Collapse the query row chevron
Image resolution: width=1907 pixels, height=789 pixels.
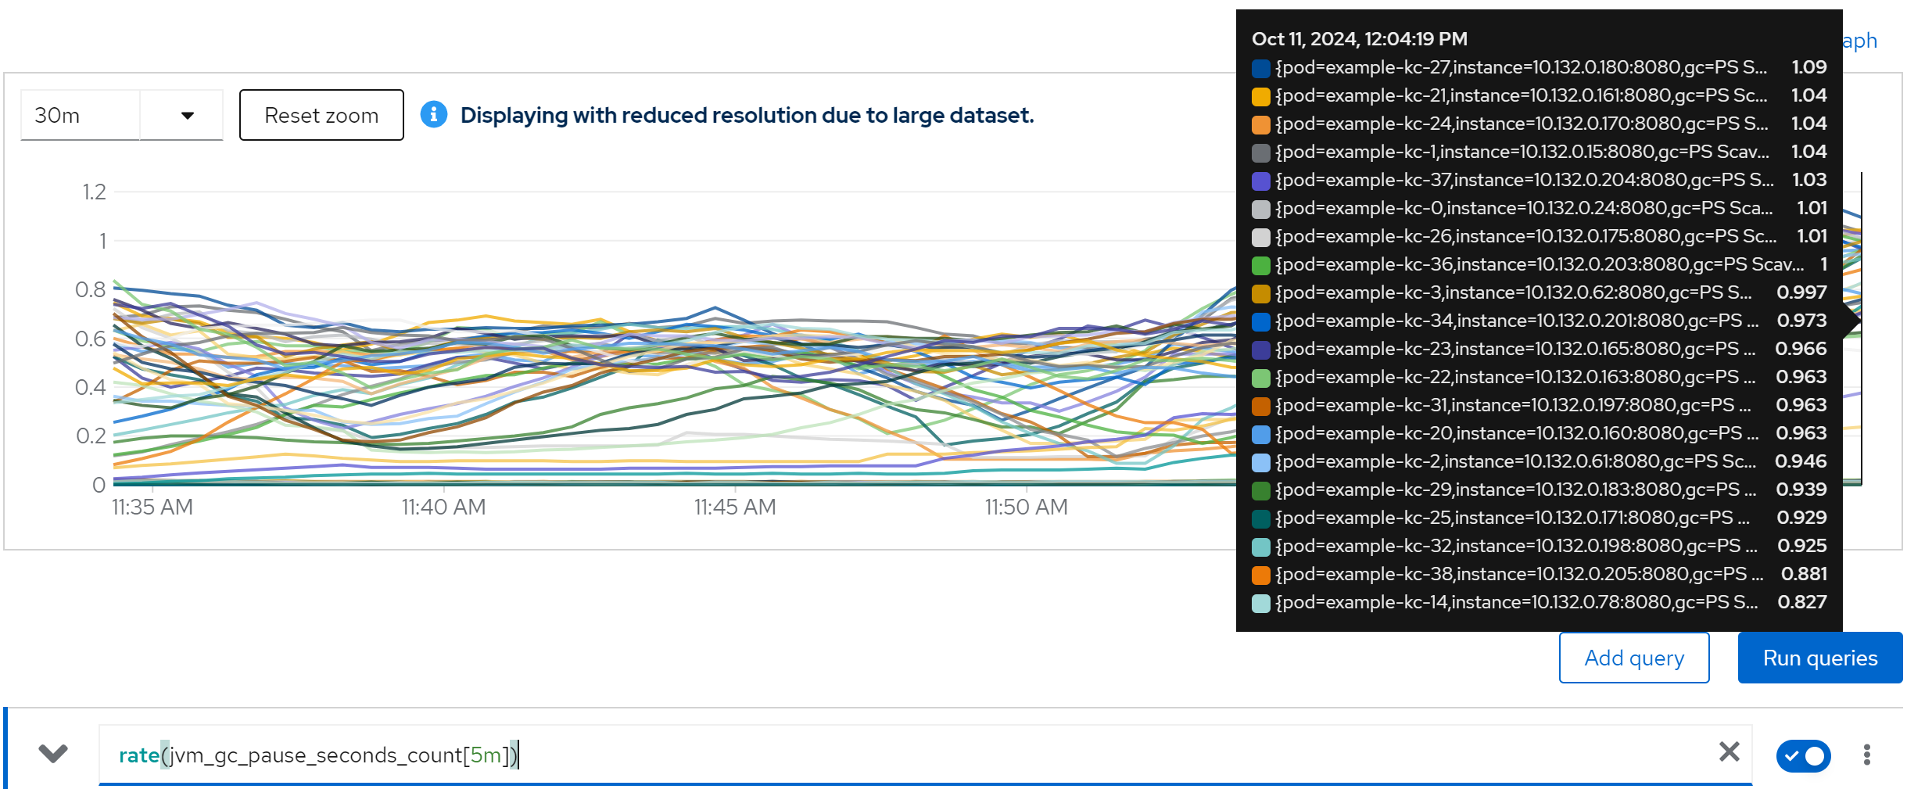[53, 754]
